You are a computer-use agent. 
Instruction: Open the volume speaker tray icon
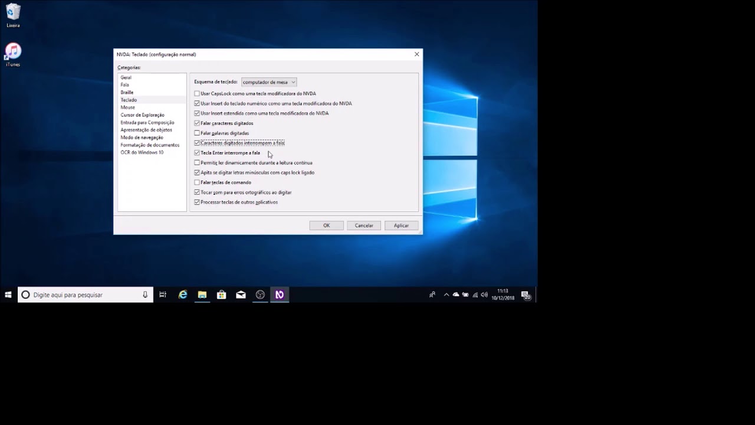click(484, 295)
